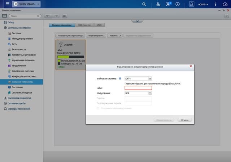Open Уведомления settings

click(19, 66)
